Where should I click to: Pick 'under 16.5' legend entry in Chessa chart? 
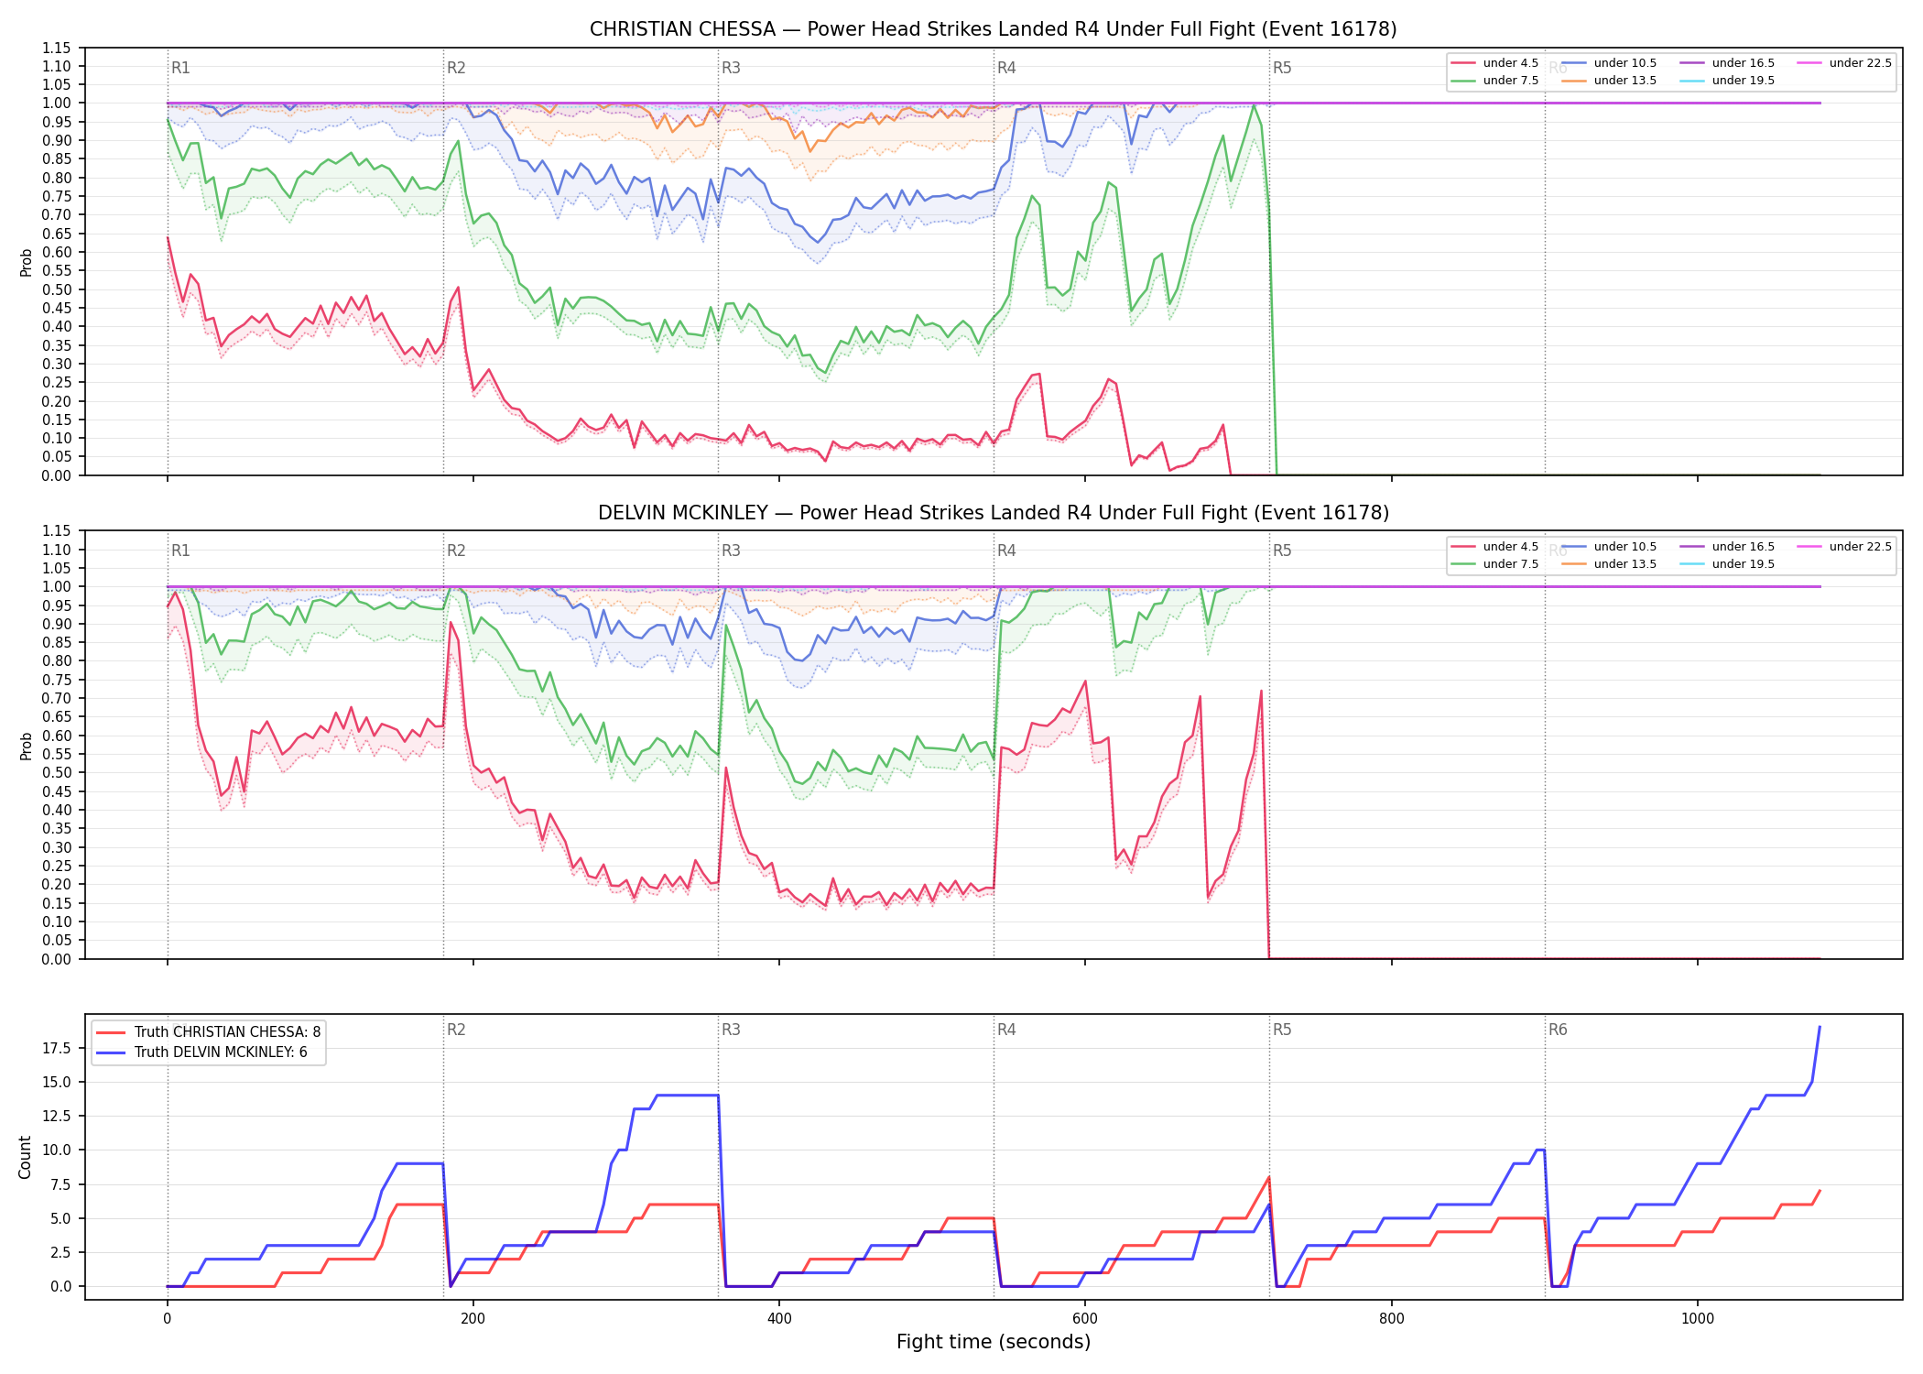pyautogui.click(x=1728, y=63)
